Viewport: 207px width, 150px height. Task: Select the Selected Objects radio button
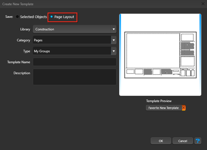17,17
